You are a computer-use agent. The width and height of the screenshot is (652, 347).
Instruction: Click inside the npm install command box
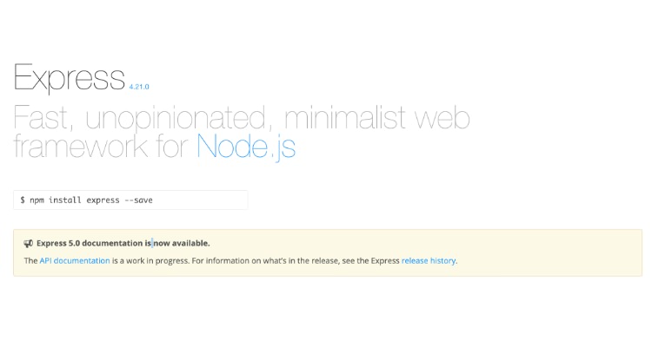coord(200,200)
